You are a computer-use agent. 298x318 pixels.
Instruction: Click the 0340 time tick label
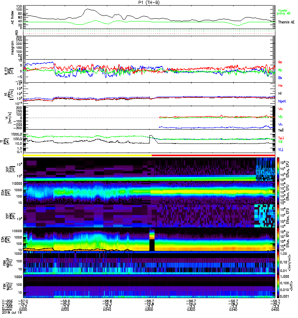233,310
